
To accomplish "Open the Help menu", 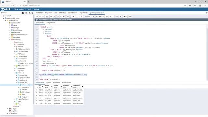I will [x=37, y=9].
